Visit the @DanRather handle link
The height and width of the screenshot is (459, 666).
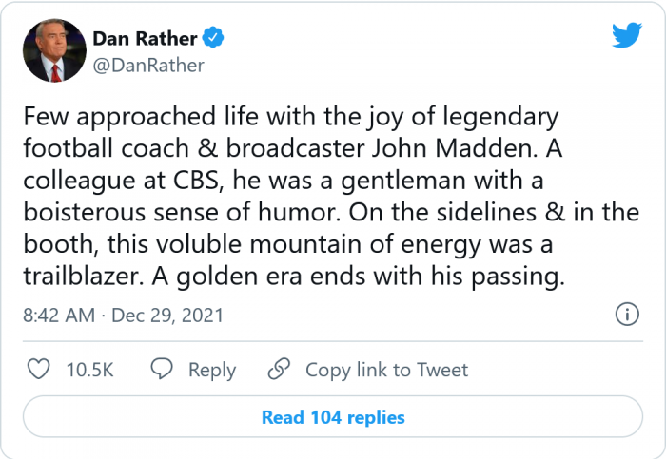[x=147, y=66]
